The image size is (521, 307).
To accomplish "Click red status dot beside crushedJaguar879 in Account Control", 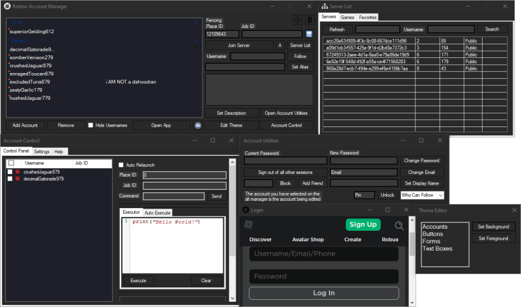I will pos(18,171).
